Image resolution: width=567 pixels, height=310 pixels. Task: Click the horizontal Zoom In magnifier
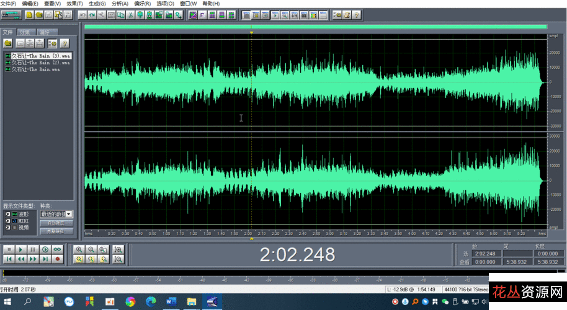[79, 249]
